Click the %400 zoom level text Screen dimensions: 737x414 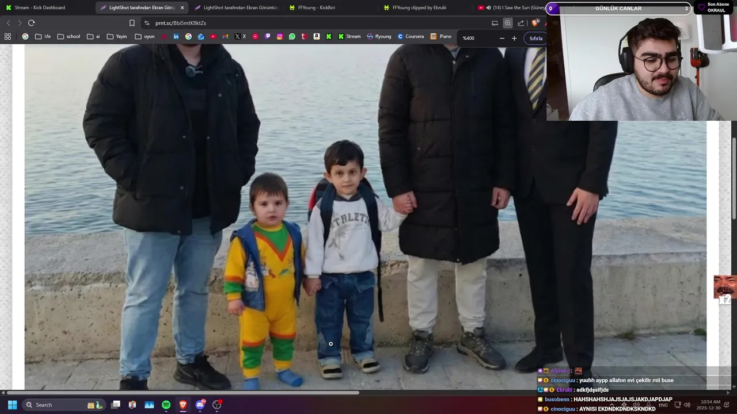point(469,38)
